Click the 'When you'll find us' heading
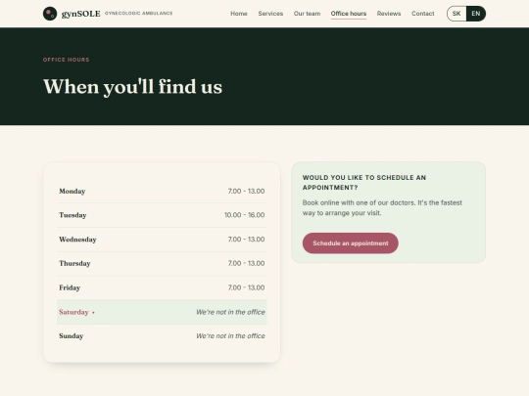 [x=133, y=87]
